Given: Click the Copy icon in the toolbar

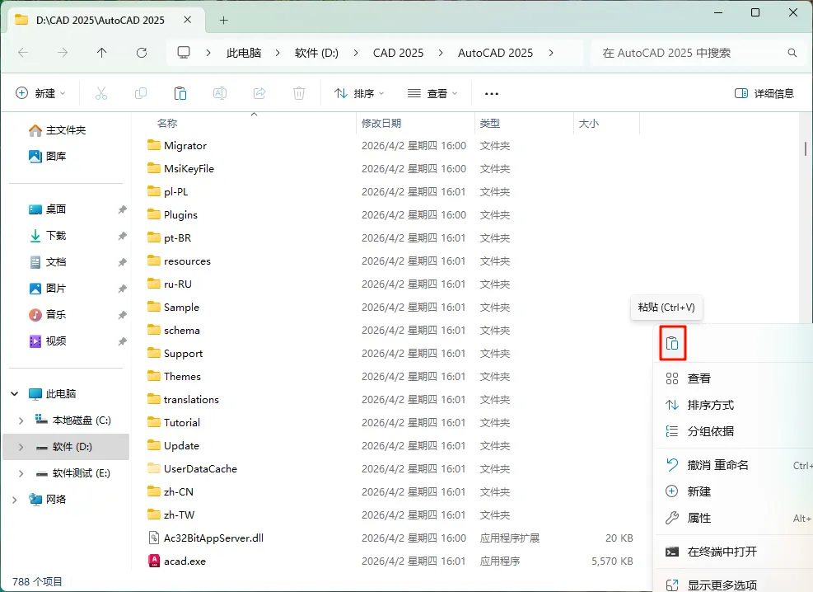Looking at the screenshot, I should [x=141, y=93].
